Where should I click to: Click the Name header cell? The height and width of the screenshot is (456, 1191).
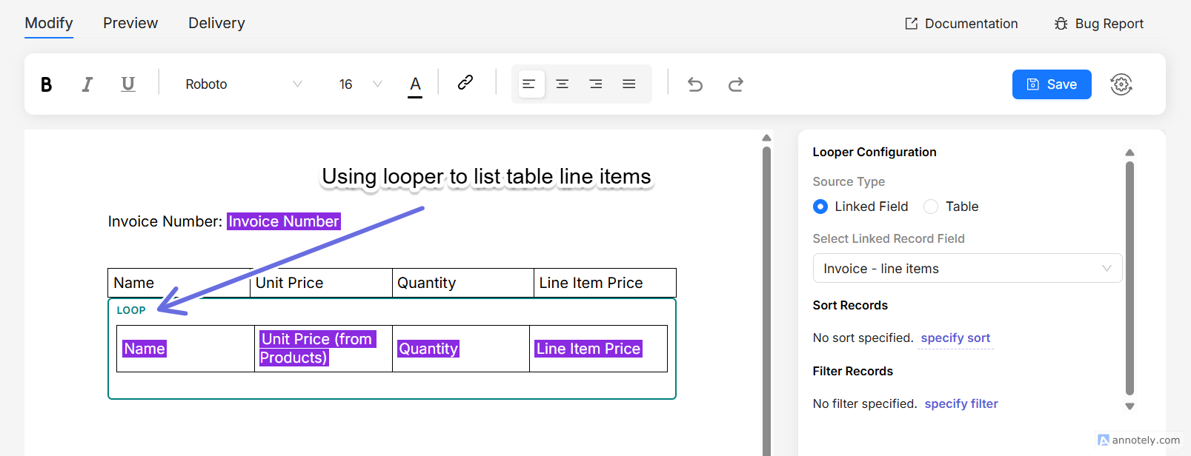pos(179,283)
